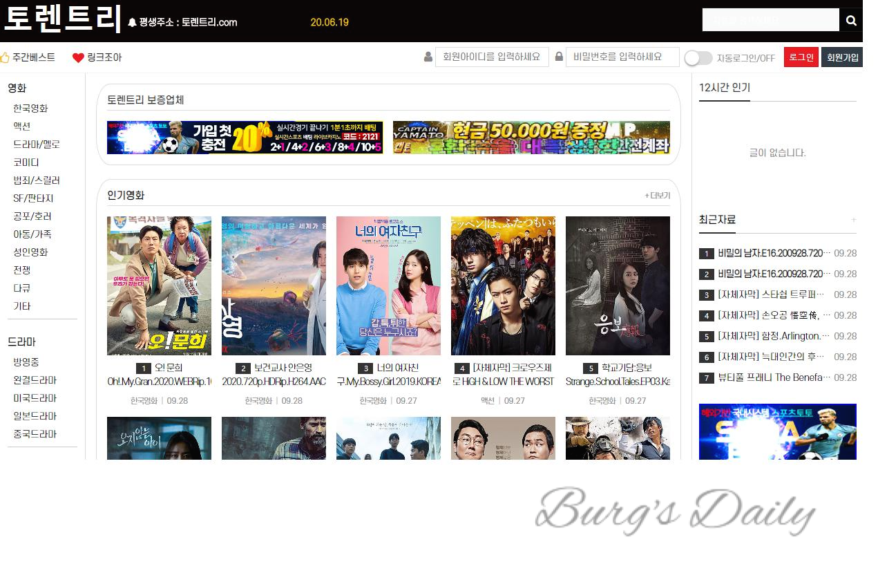Open the 주간베스트 link

coord(34,57)
